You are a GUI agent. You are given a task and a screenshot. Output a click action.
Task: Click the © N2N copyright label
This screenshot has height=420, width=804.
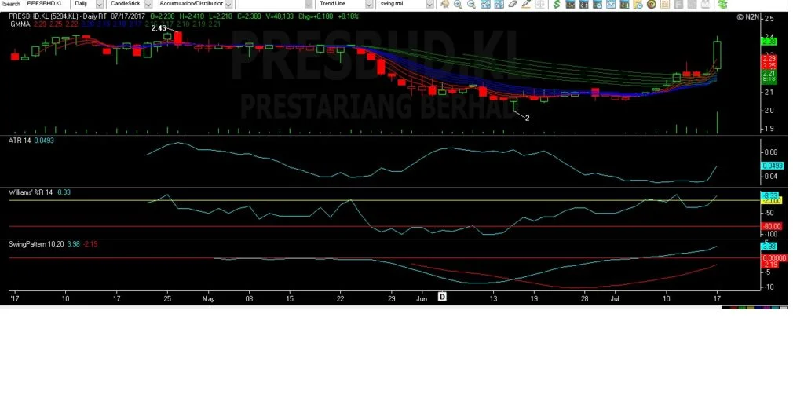[747, 17]
